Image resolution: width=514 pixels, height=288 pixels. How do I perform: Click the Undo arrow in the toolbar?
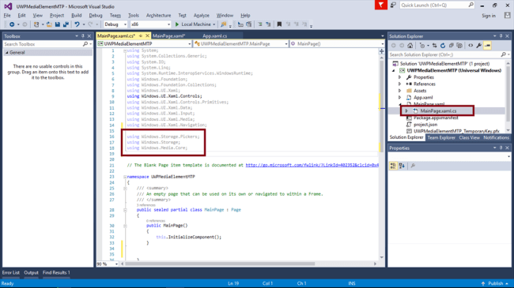point(77,24)
